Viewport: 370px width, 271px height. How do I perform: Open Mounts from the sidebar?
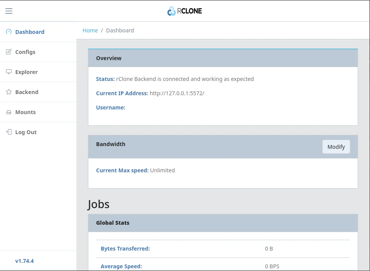(x=38, y=112)
